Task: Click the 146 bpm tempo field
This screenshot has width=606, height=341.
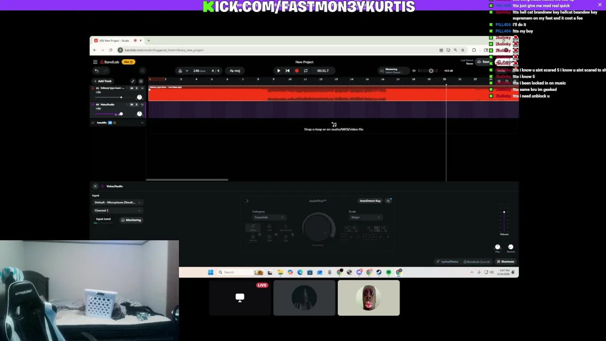Action: tap(199, 71)
